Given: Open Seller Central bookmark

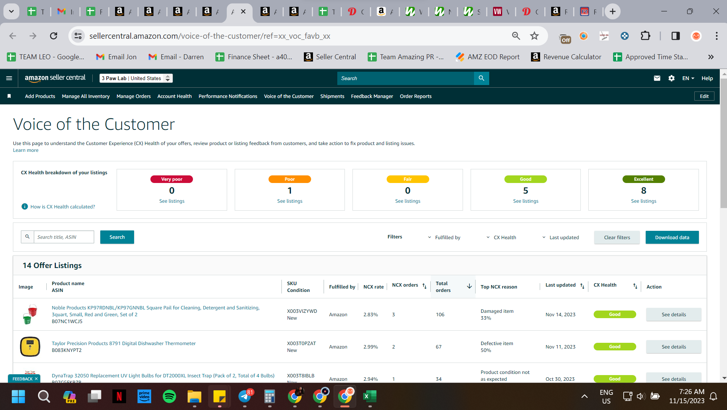Looking at the screenshot, I should (x=330, y=57).
